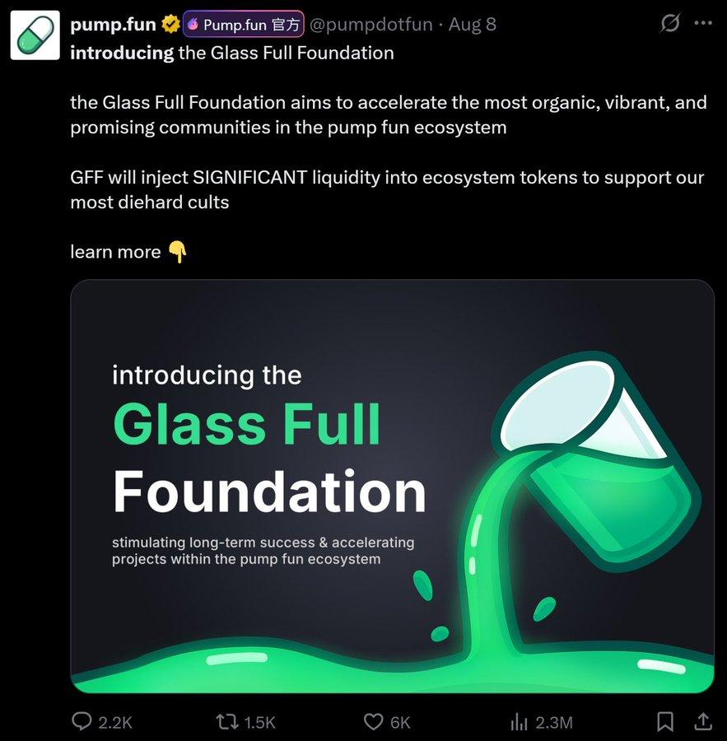Open the repost arrows menu

(x=226, y=721)
